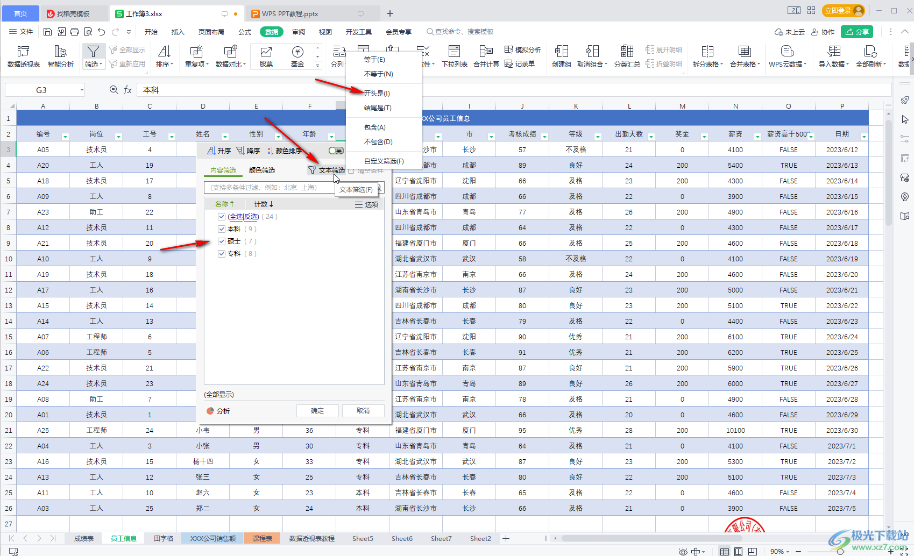Click the undo arrow icon

[x=102, y=32]
